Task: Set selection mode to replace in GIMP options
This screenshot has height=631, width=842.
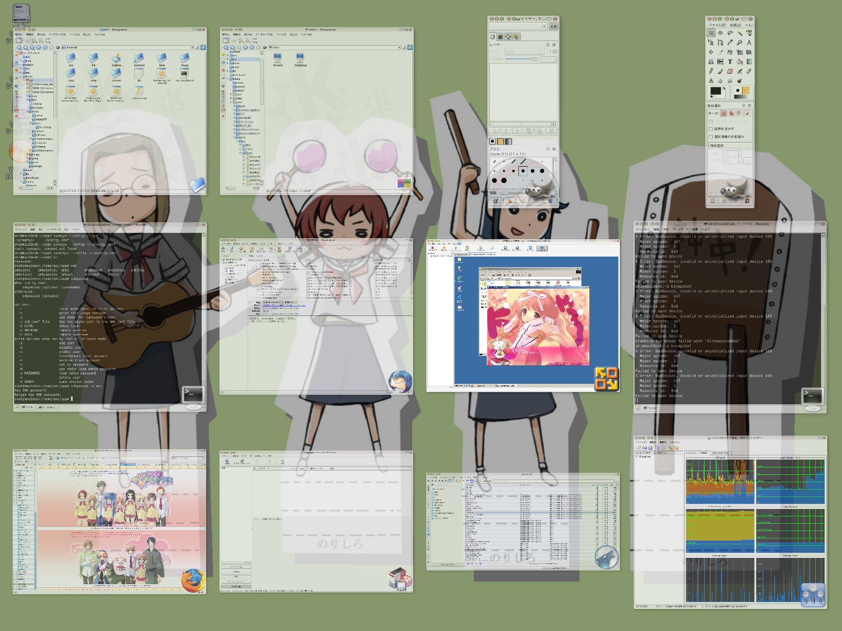Action: click(724, 113)
